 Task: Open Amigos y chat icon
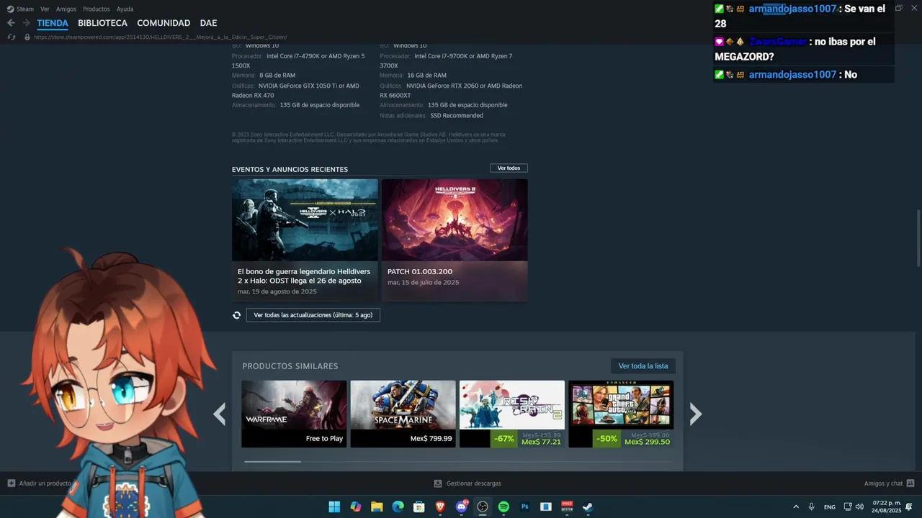(x=910, y=483)
